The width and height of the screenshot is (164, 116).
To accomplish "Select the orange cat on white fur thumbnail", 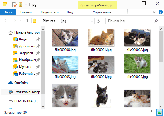I will [x=137, y=98].
